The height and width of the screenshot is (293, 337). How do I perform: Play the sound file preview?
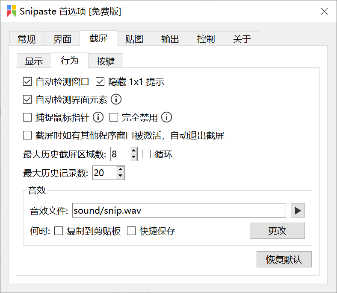[298, 211]
